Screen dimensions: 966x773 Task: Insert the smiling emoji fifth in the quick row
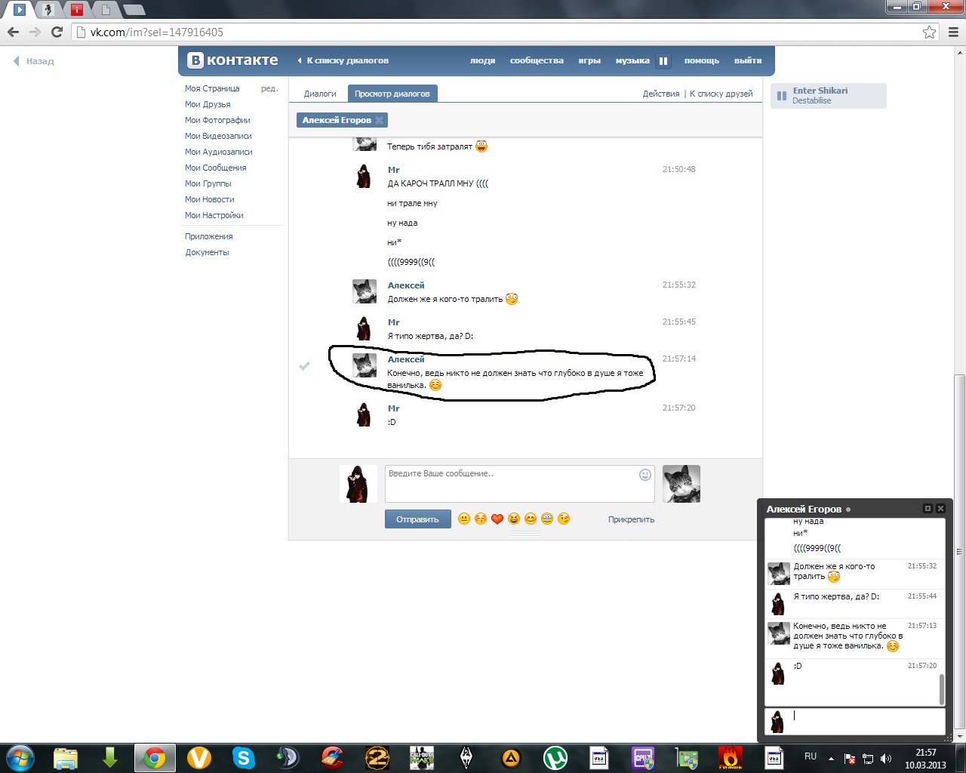(531, 519)
